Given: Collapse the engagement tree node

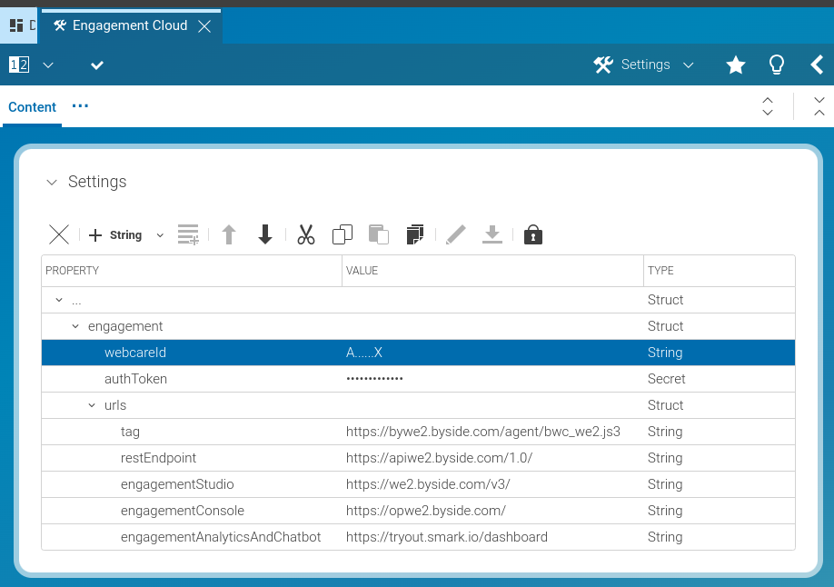Looking at the screenshot, I should coord(75,325).
